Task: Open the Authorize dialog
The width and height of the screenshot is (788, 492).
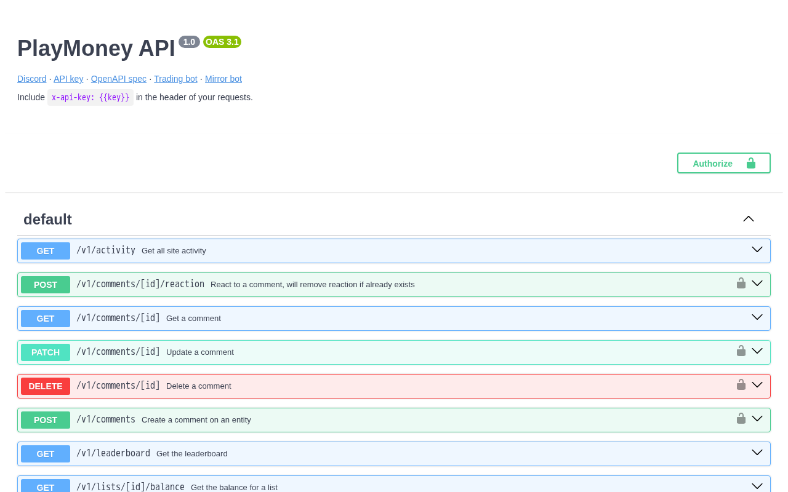Action: (x=724, y=163)
